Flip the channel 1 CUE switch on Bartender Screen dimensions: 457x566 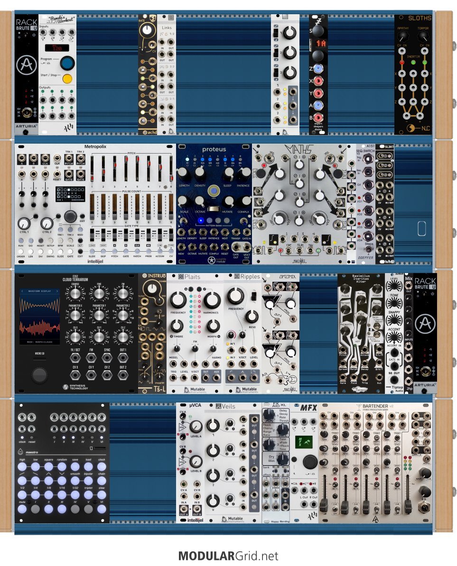tap(335, 509)
